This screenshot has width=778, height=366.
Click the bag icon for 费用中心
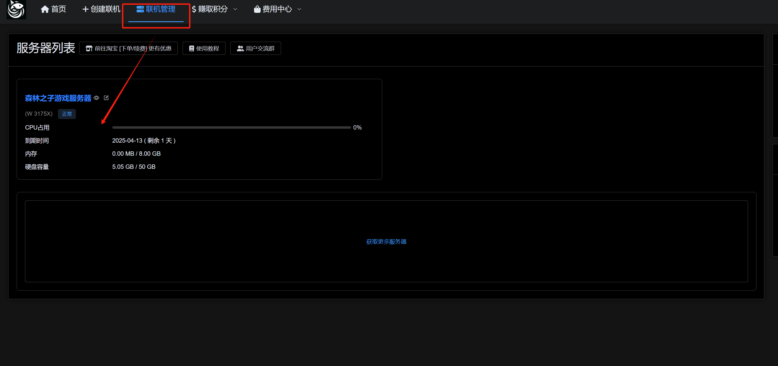(257, 9)
